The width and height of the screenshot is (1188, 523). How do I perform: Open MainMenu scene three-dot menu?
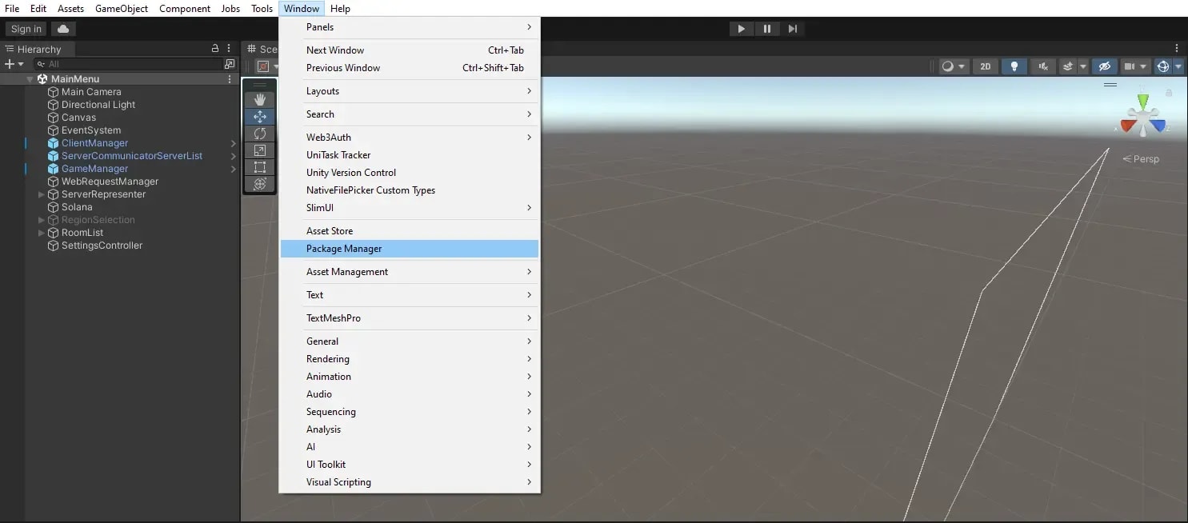pos(230,79)
